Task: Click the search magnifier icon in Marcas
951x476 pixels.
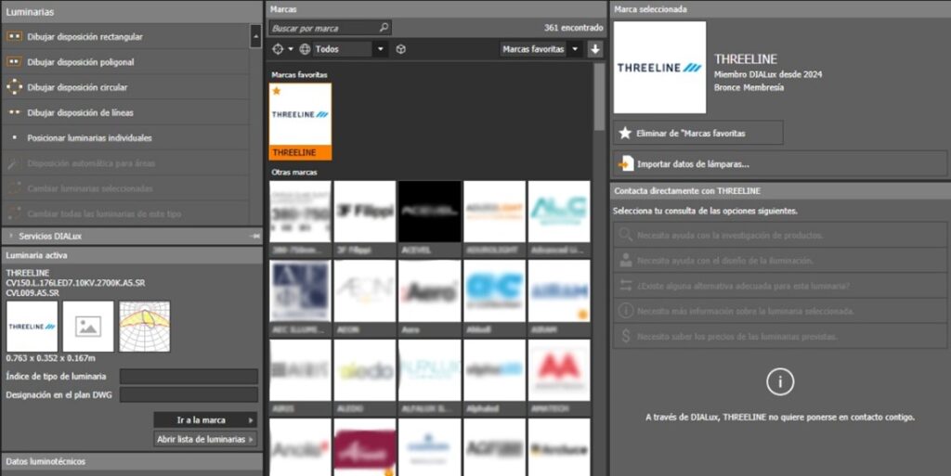Action: pyautogui.click(x=384, y=28)
